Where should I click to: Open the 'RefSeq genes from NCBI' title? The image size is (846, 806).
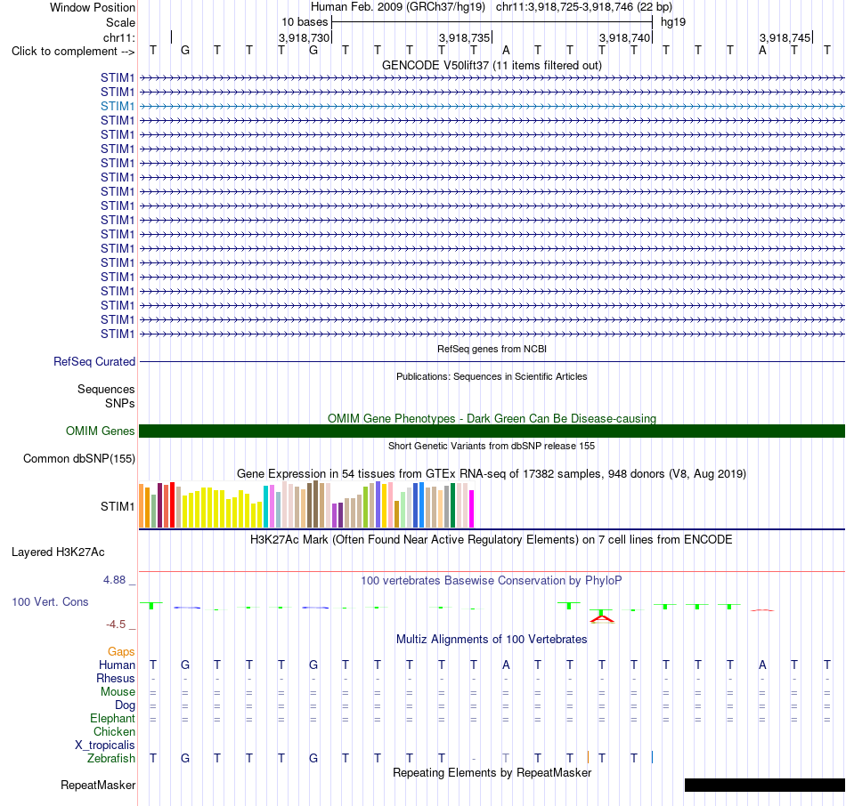(x=492, y=349)
